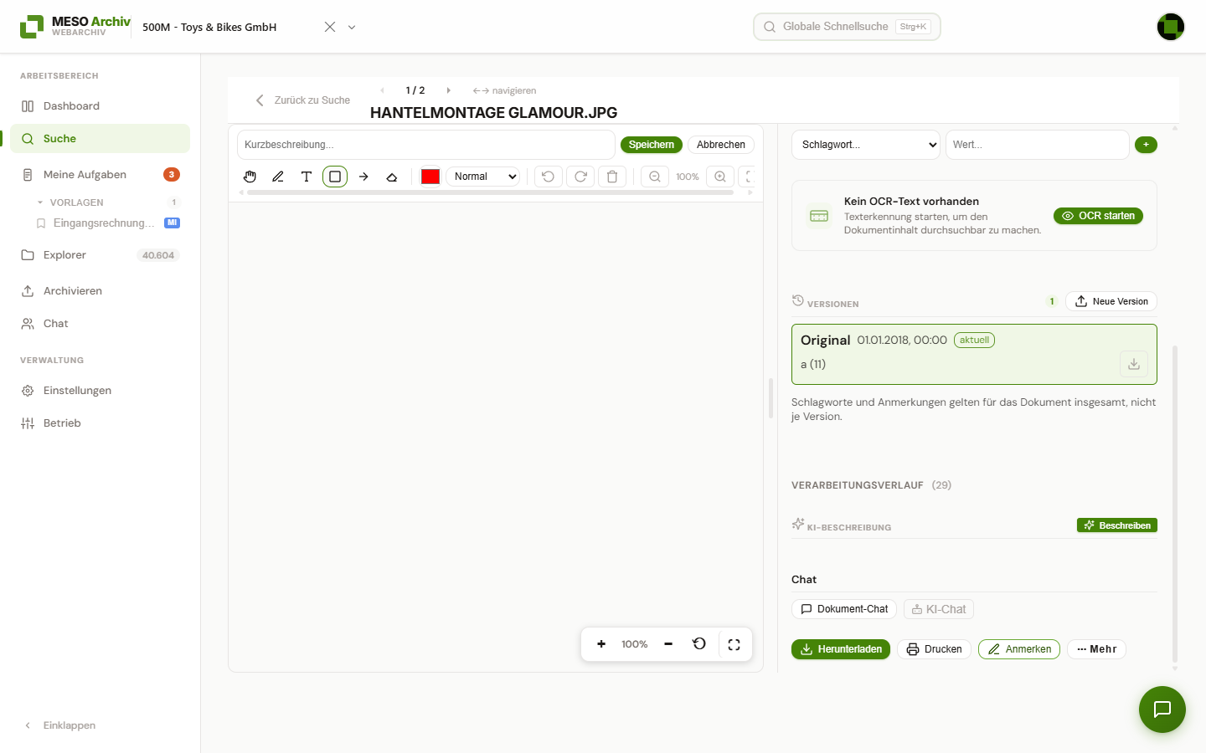The width and height of the screenshot is (1206, 753).
Task: Start OCR text recognition
Action: [1098, 216]
